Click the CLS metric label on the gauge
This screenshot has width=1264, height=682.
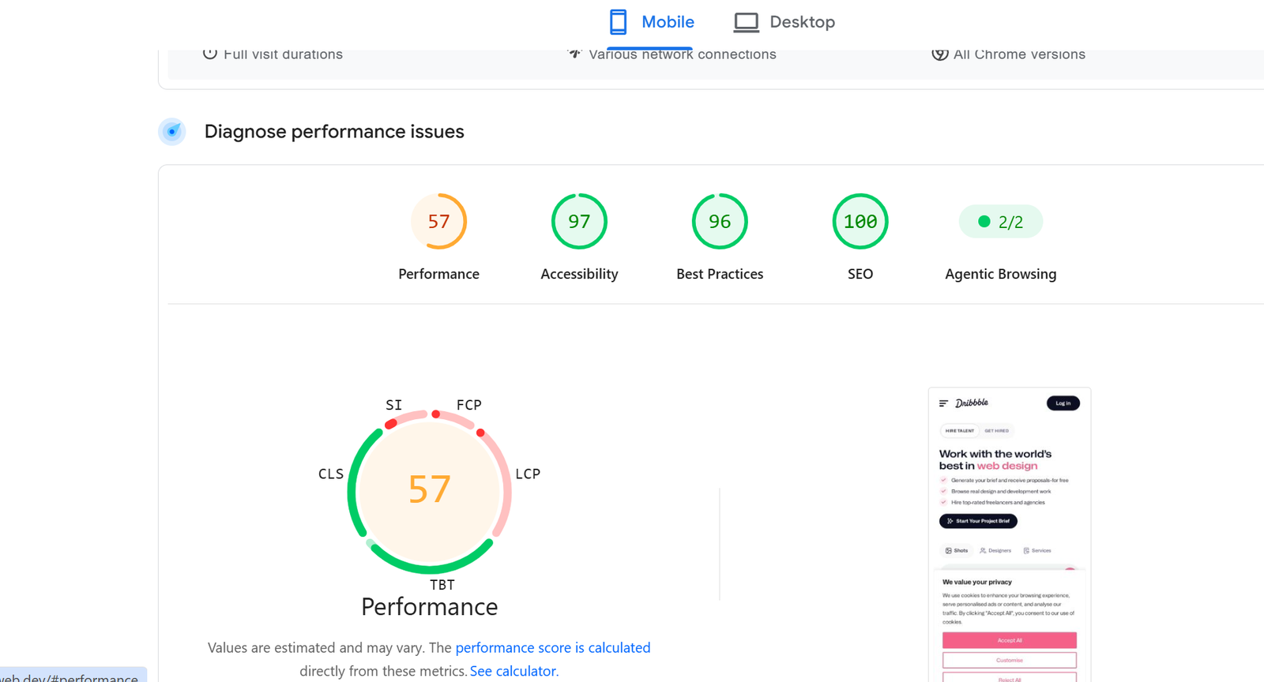pos(331,474)
